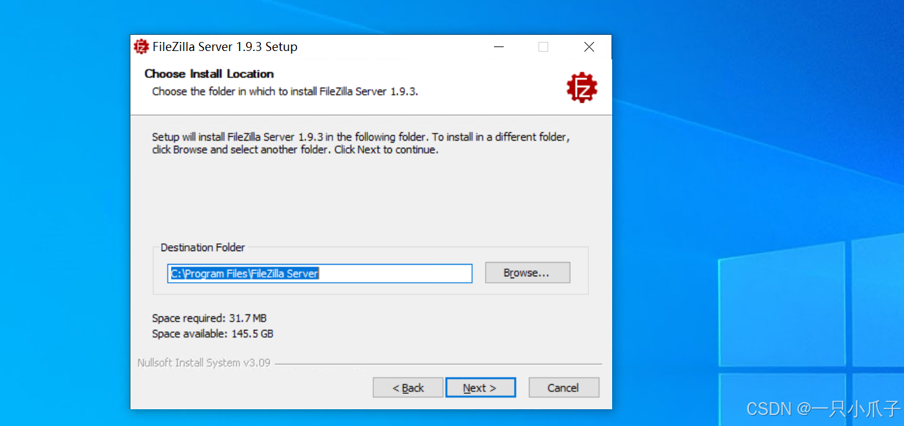Click the Next button to continue

click(480, 387)
